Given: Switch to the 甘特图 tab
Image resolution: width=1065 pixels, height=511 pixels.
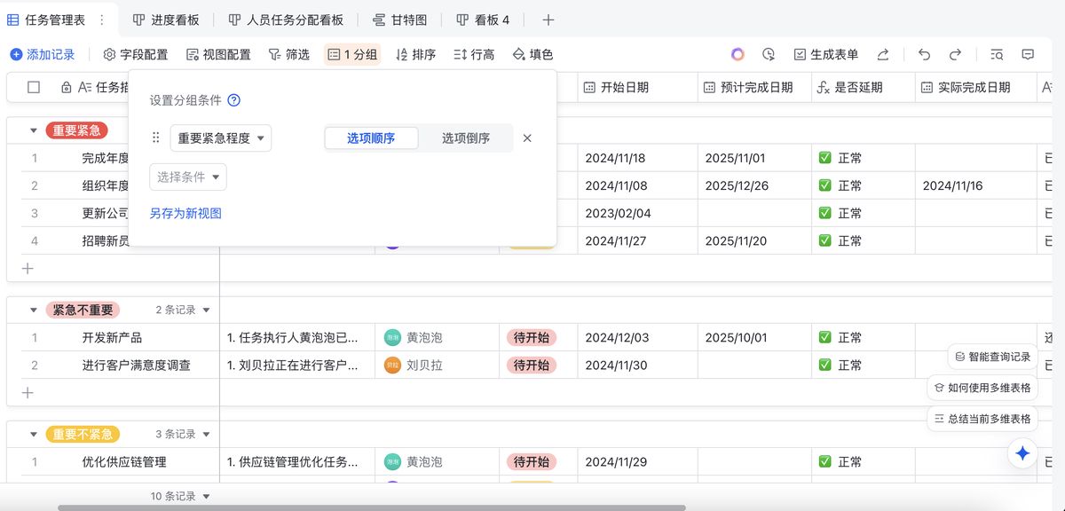Looking at the screenshot, I should [400, 20].
